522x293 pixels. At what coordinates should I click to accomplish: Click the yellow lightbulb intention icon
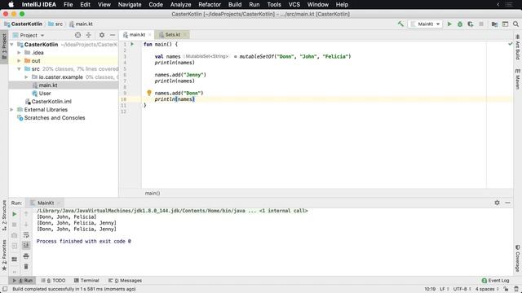149,93
